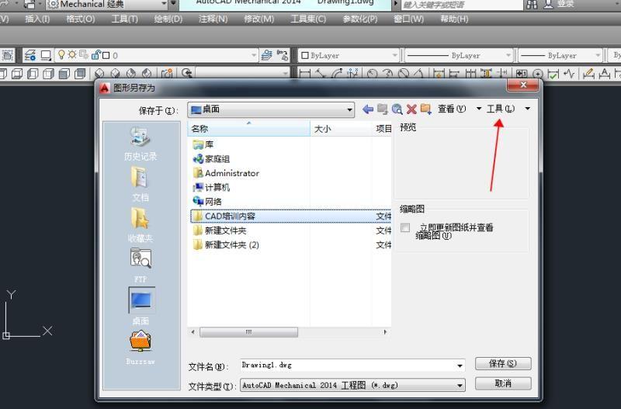Click the dimension text edit icon

605,74
